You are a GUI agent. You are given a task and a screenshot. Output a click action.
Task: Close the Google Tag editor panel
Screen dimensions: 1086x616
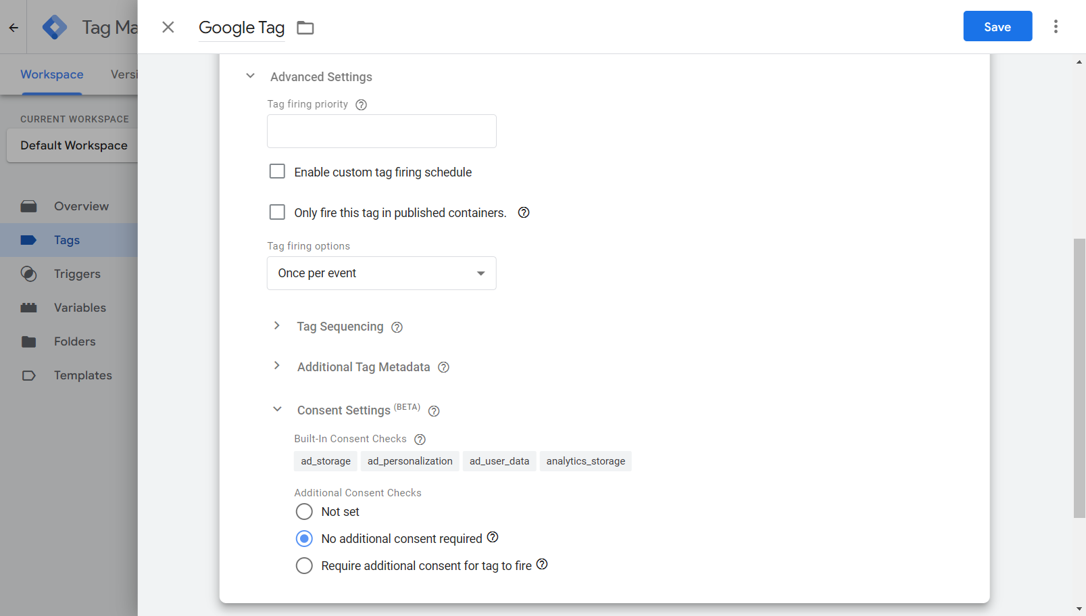point(168,27)
